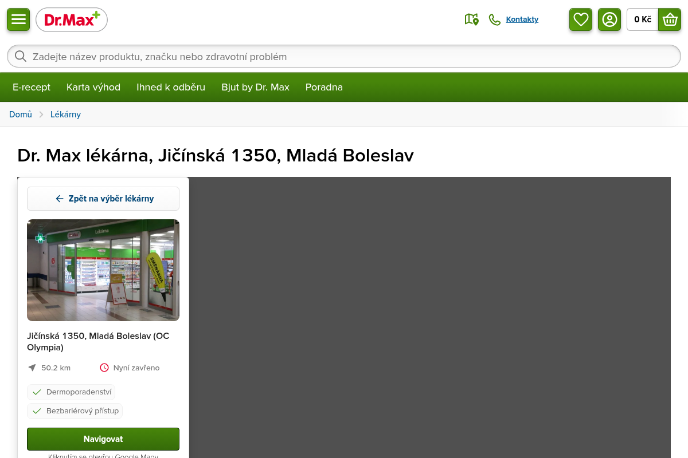Viewport: 688px width, 458px height.
Task: Click the address Jičínská 1350, Mladá Boleslav (OC Olympia)
Action: (98, 342)
